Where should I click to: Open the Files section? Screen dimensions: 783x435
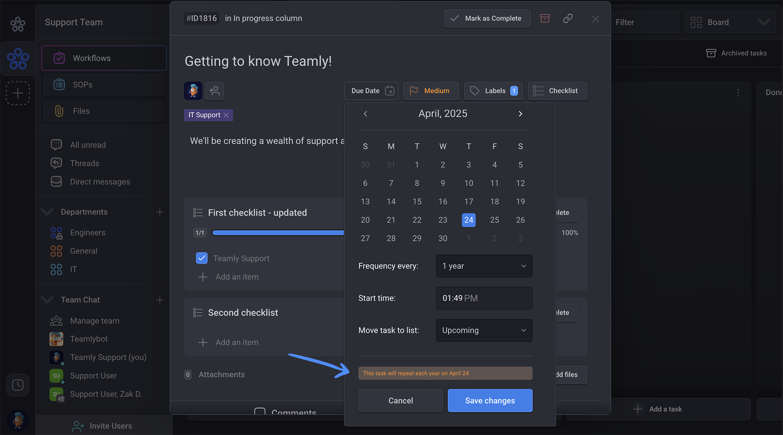(104, 111)
